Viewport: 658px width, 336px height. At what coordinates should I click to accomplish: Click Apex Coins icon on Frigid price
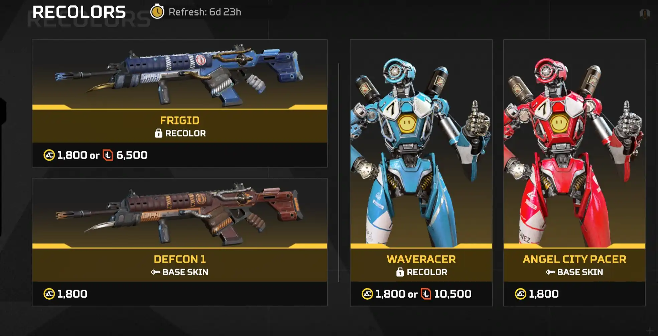pos(49,155)
